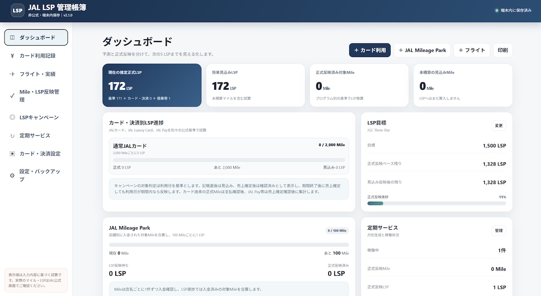541x296 pixels.
Task: Click 変更 in LSP目標 card
Action: coord(499,126)
